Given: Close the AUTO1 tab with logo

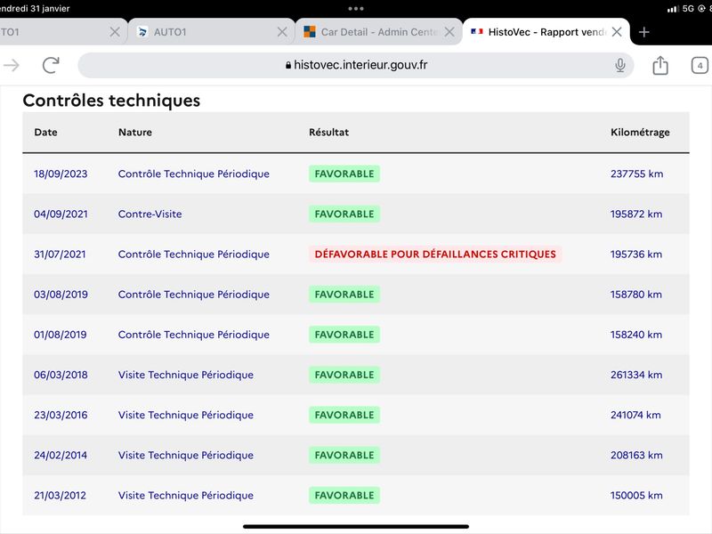Looking at the screenshot, I should click(x=282, y=32).
